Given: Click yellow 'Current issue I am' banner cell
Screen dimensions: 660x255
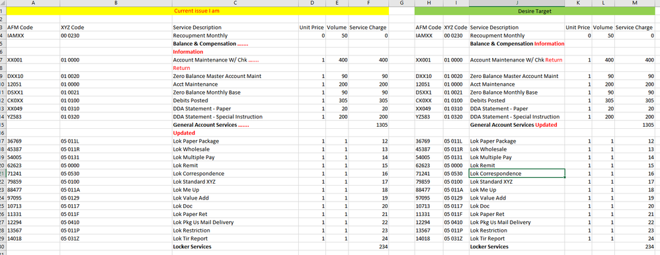Looking at the screenshot, I should 198,11.
